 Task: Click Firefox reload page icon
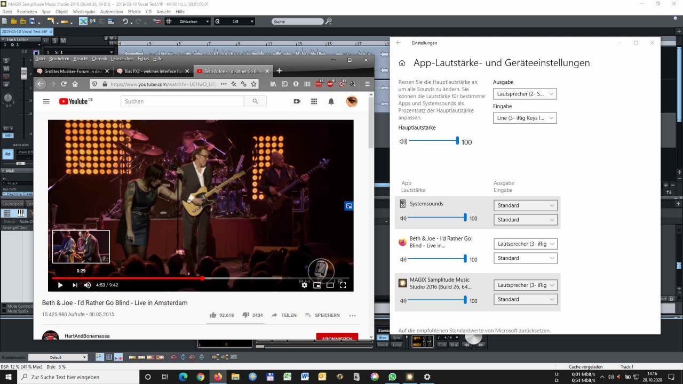point(63,84)
